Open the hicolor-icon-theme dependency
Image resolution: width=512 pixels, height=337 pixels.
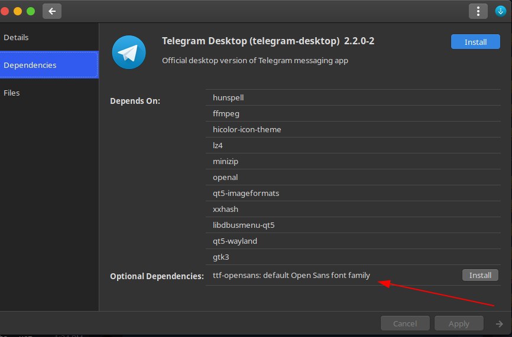(353, 129)
